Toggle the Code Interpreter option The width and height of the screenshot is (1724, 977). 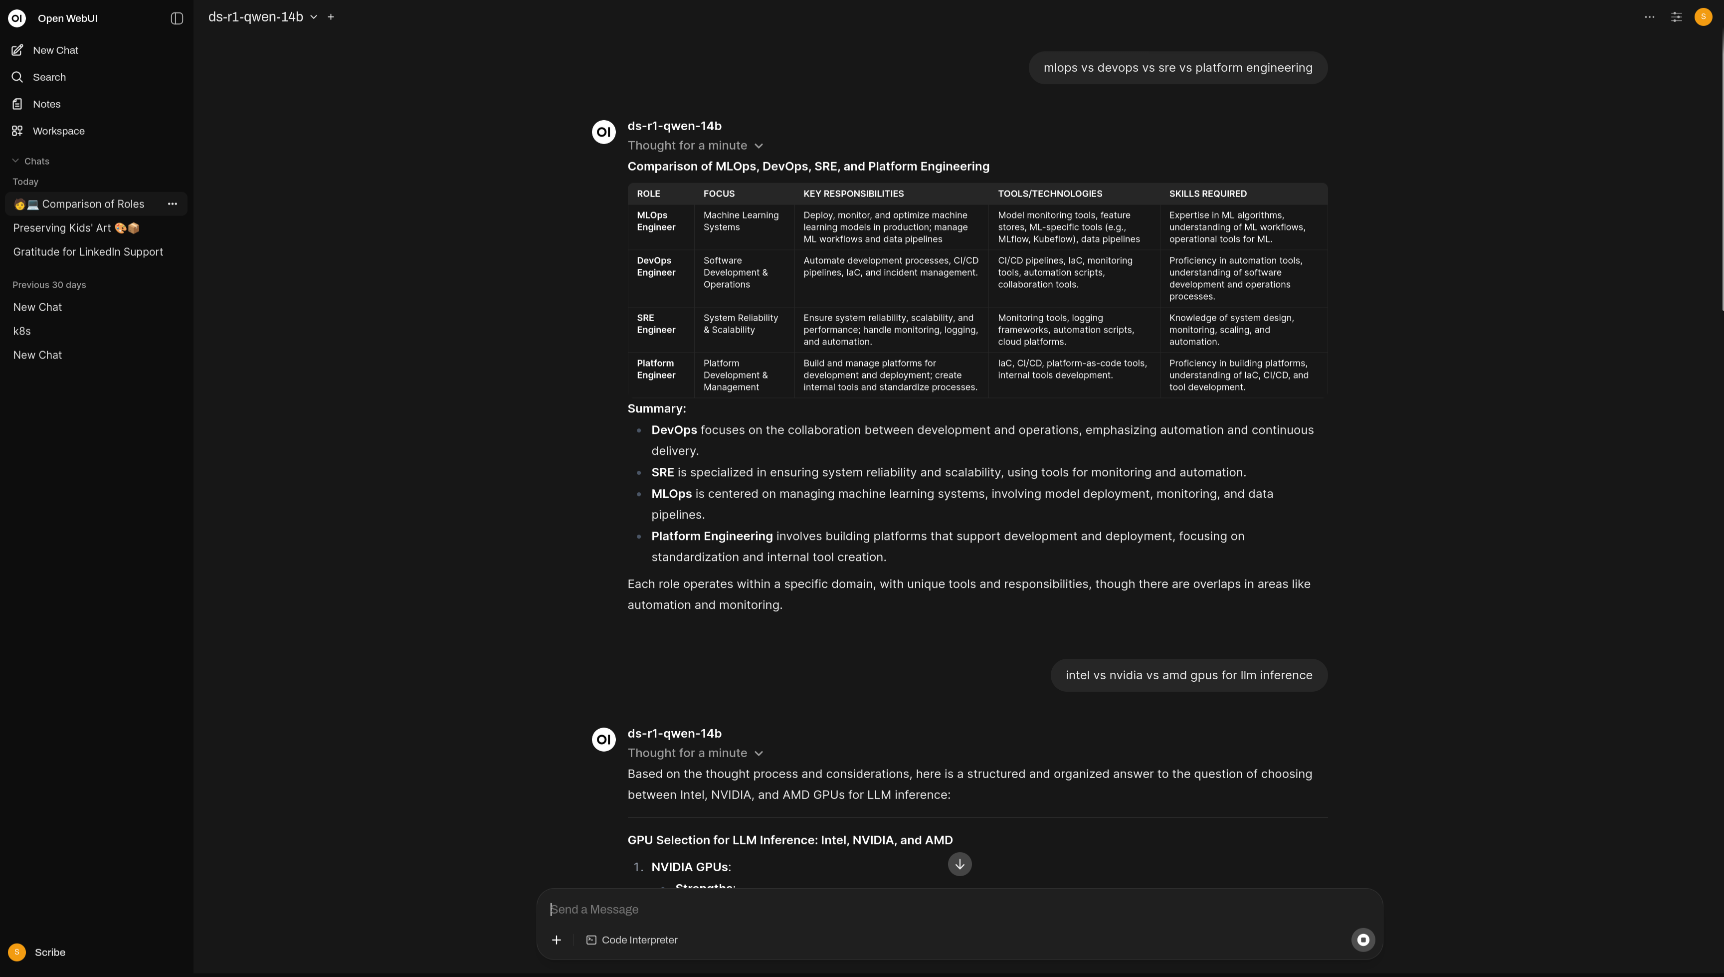[632, 940]
